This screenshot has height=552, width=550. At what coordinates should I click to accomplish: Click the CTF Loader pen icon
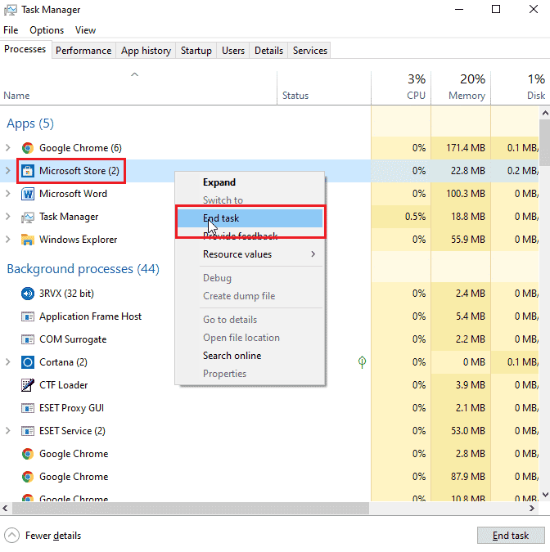click(x=28, y=385)
